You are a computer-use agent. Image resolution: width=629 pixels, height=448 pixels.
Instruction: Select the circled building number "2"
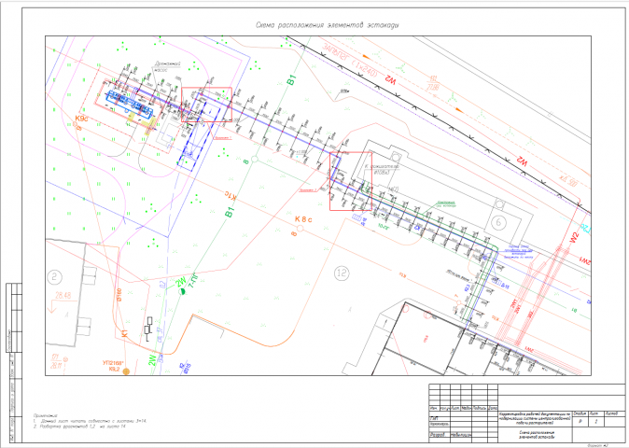click(54, 277)
